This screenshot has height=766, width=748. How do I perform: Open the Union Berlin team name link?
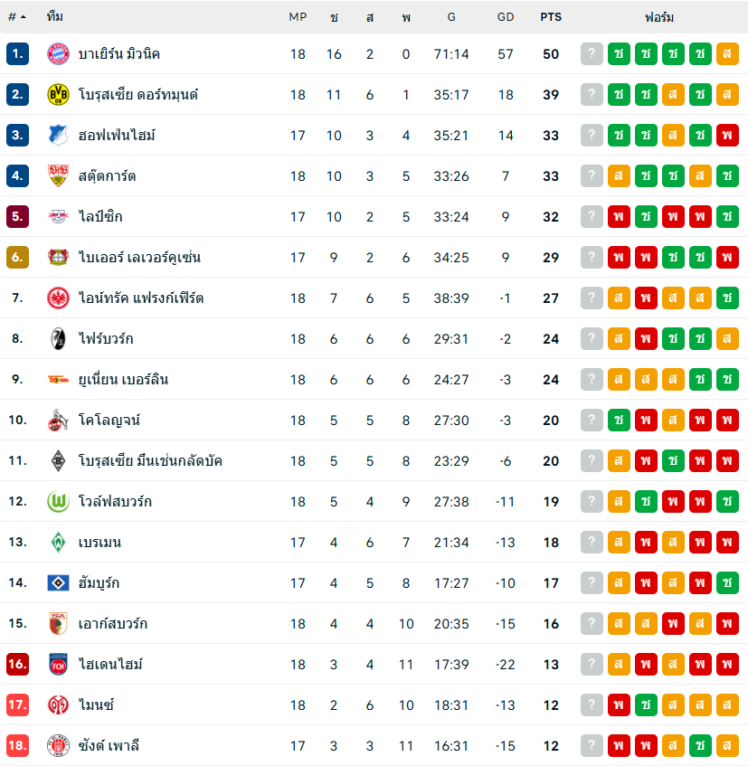[123, 380]
